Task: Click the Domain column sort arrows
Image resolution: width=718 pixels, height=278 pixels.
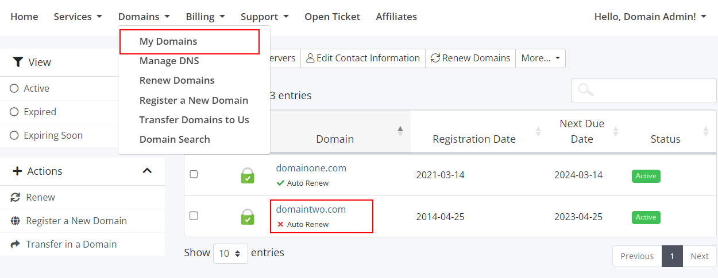Action: (400, 131)
